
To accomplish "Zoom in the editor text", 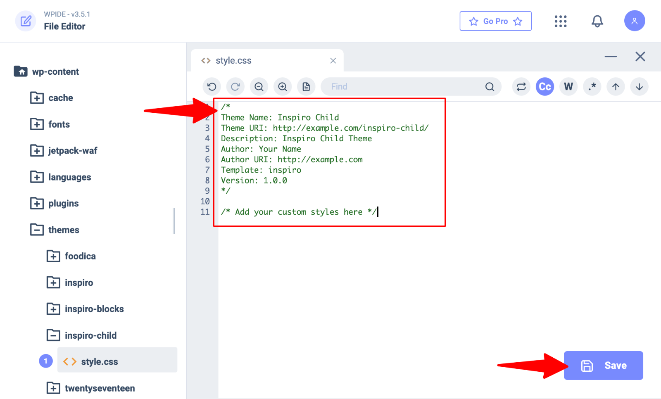I will (283, 87).
